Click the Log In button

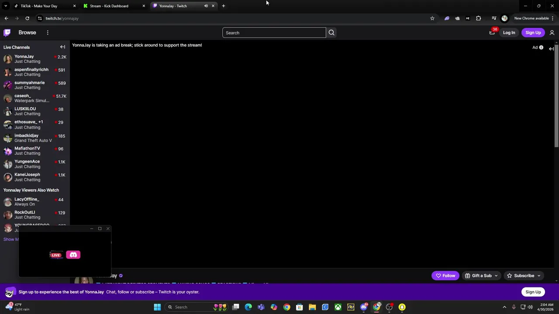point(509,33)
